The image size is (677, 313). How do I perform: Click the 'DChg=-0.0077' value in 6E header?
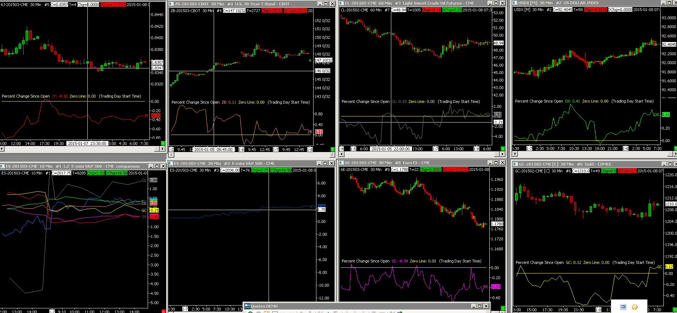point(455,169)
